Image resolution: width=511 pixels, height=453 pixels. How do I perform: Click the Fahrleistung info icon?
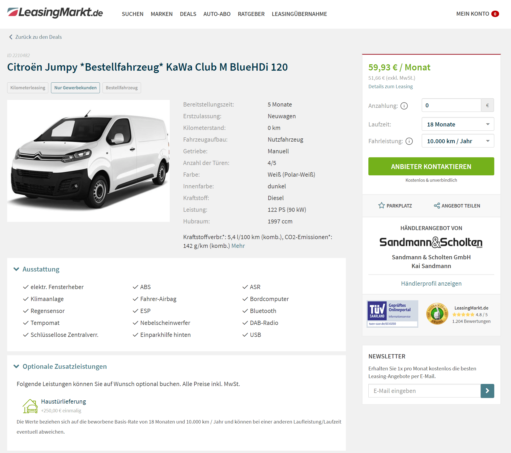409,141
